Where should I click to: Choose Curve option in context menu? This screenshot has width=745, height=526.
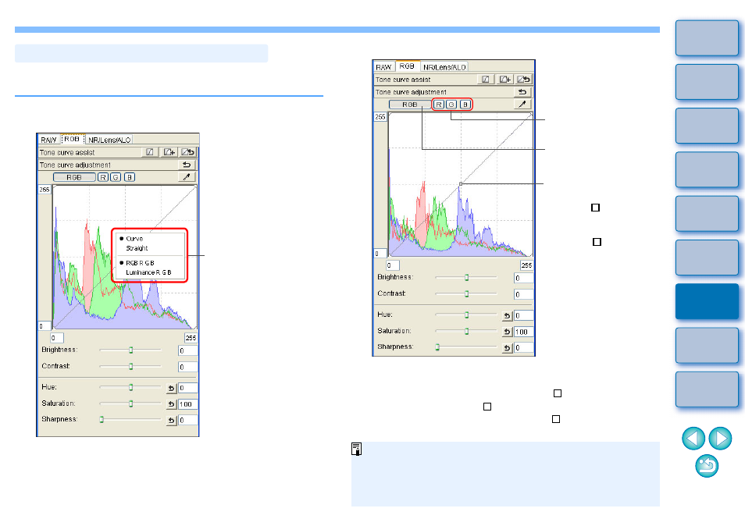(x=134, y=239)
